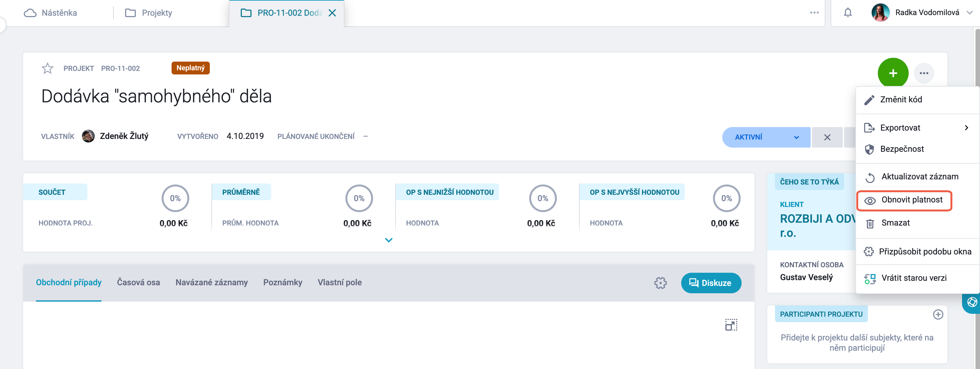Click the green plus add button

point(893,73)
